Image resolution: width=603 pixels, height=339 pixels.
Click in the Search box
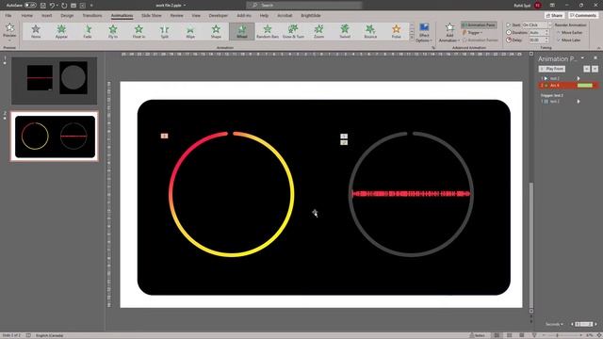pos(303,6)
